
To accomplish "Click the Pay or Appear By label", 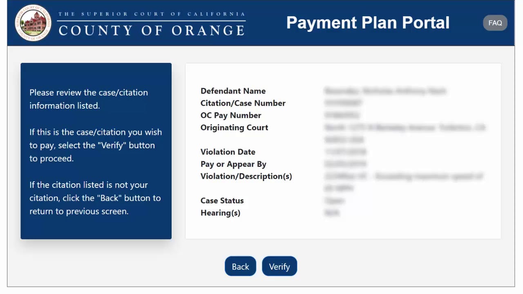I will pos(233,164).
